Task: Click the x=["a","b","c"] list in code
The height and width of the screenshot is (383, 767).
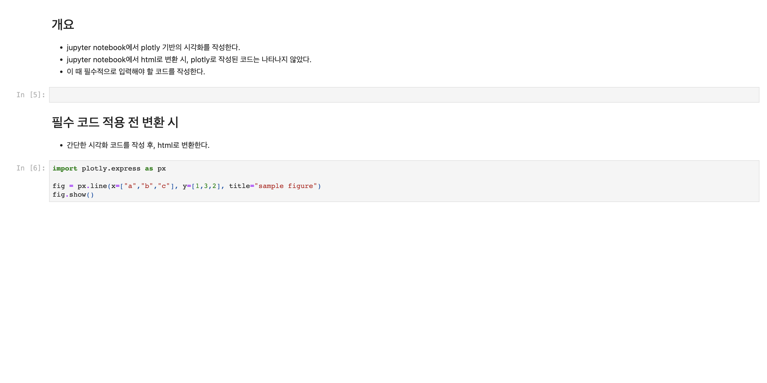Action: [x=143, y=186]
